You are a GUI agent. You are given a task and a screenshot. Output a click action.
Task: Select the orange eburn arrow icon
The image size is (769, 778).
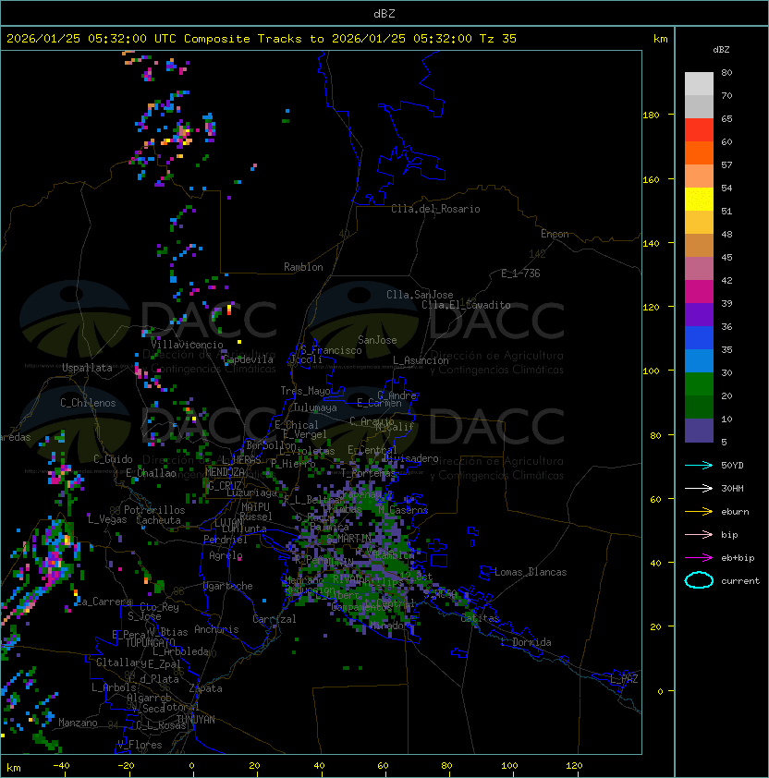699,511
